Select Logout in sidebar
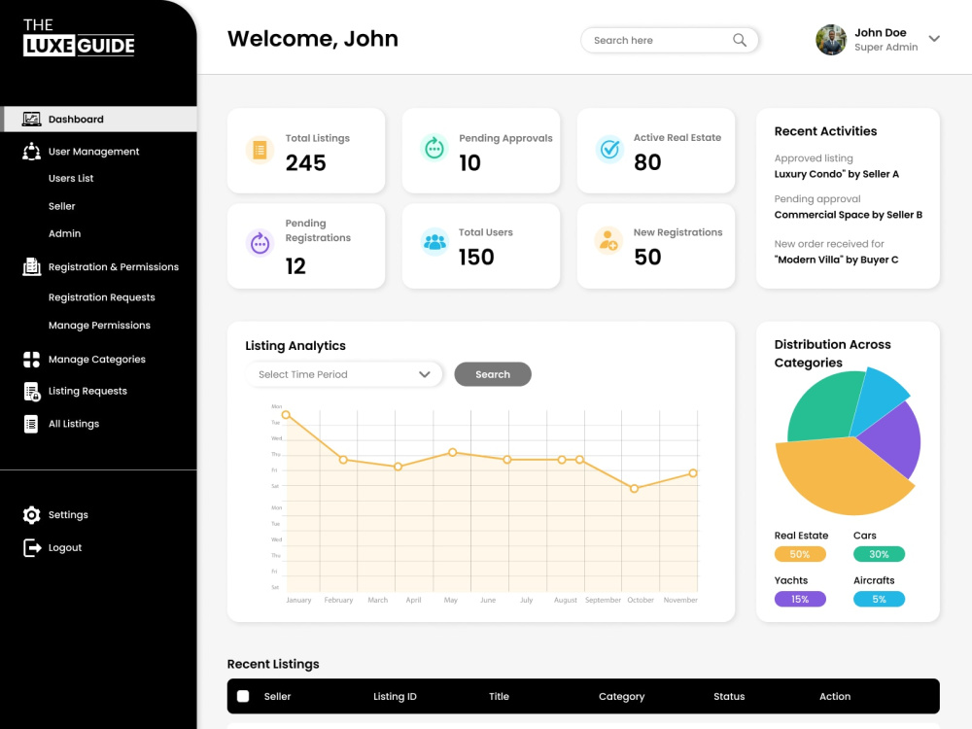Viewport: 972px width, 729px height. [x=65, y=548]
